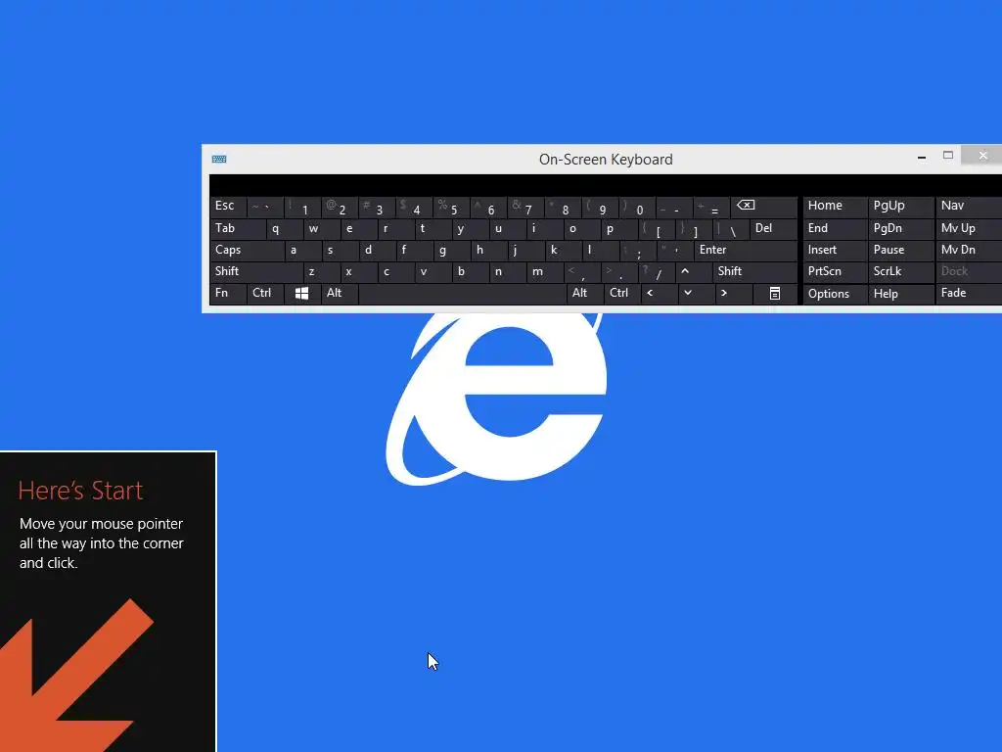The width and height of the screenshot is (1002, 752).
Task: Click the equals plus key
Action: click(x=710, y=207)
